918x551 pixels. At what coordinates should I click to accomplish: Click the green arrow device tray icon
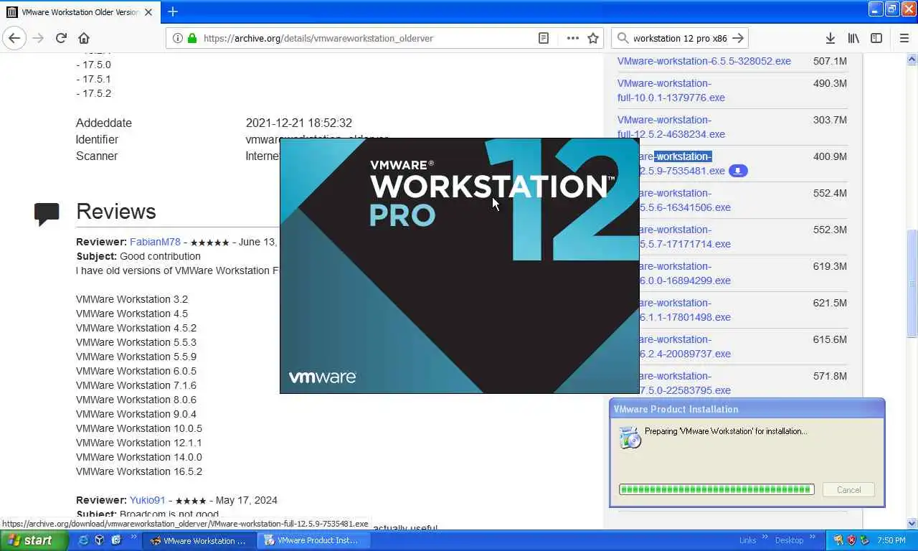click(865, 540)
